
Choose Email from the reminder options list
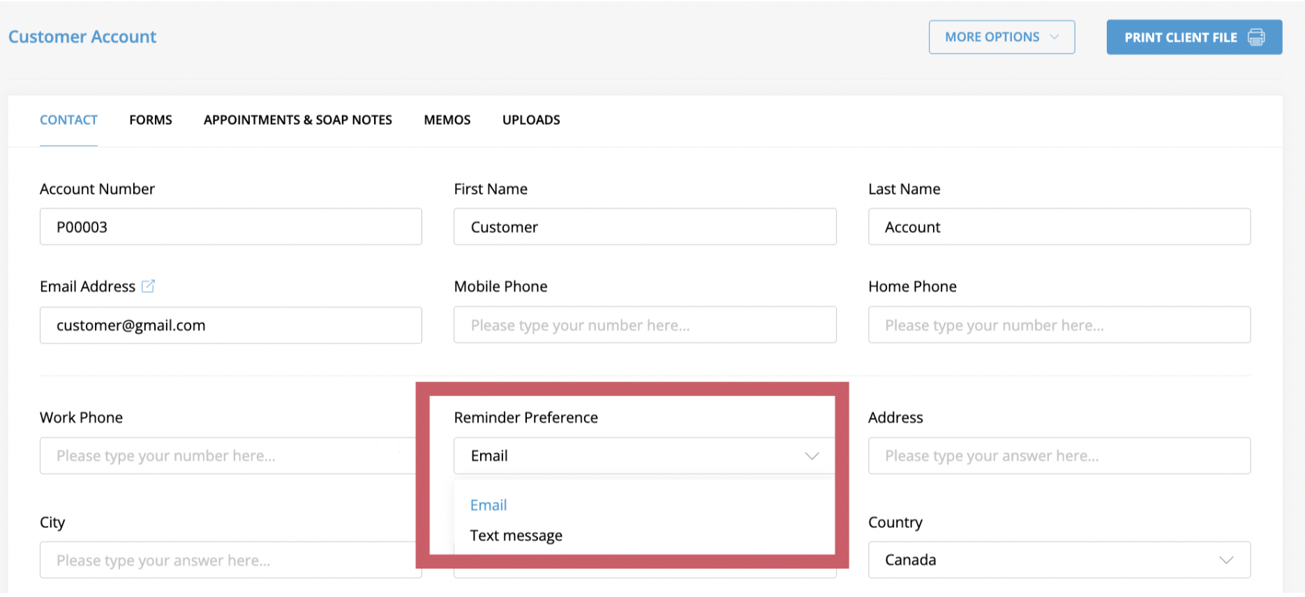tap(489, 505)
